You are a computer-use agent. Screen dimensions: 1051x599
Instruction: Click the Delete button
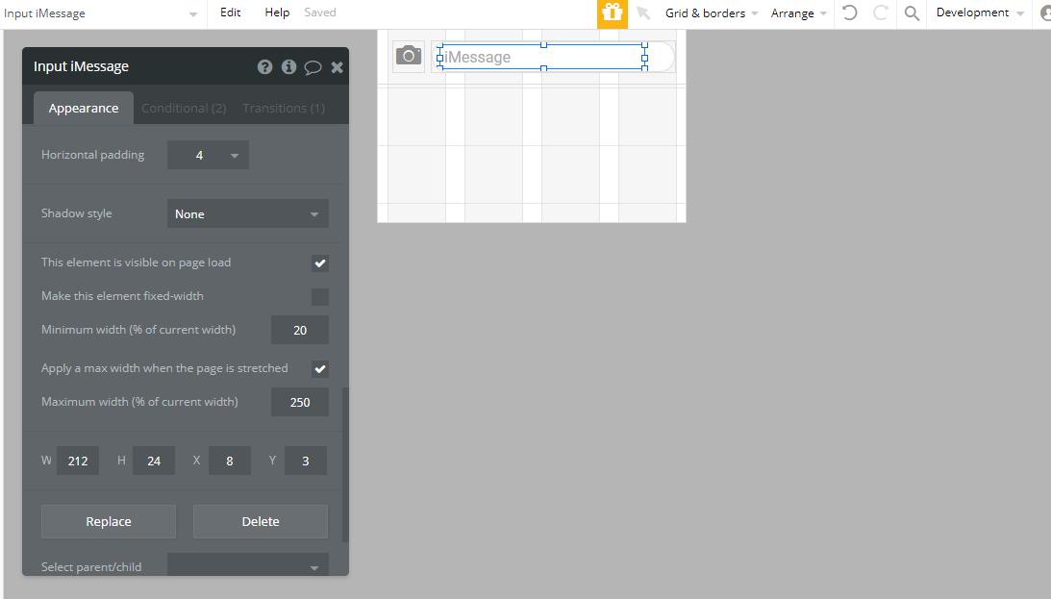click(260, 521)
